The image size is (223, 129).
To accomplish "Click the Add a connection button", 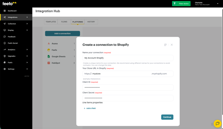I will (x=62, y=33).
